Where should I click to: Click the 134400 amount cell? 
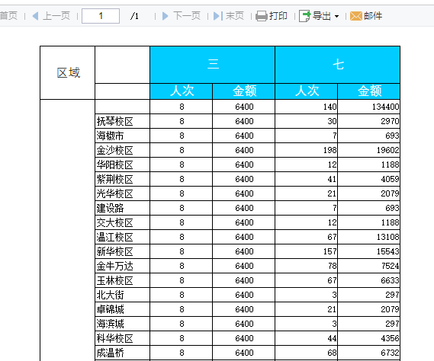[368, 107]
